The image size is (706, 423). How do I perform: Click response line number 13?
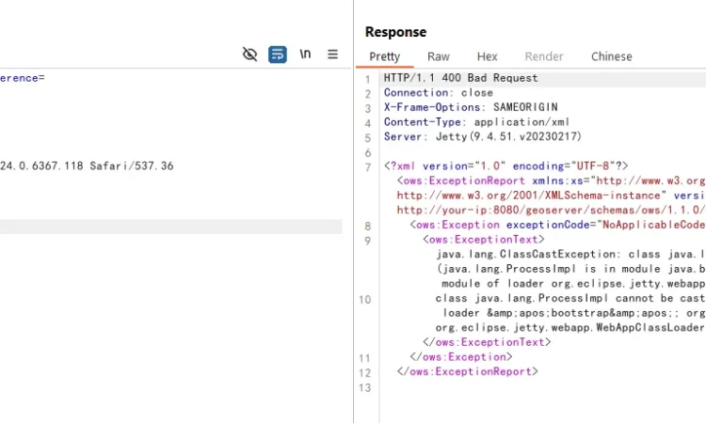click(x=364, y=387)
